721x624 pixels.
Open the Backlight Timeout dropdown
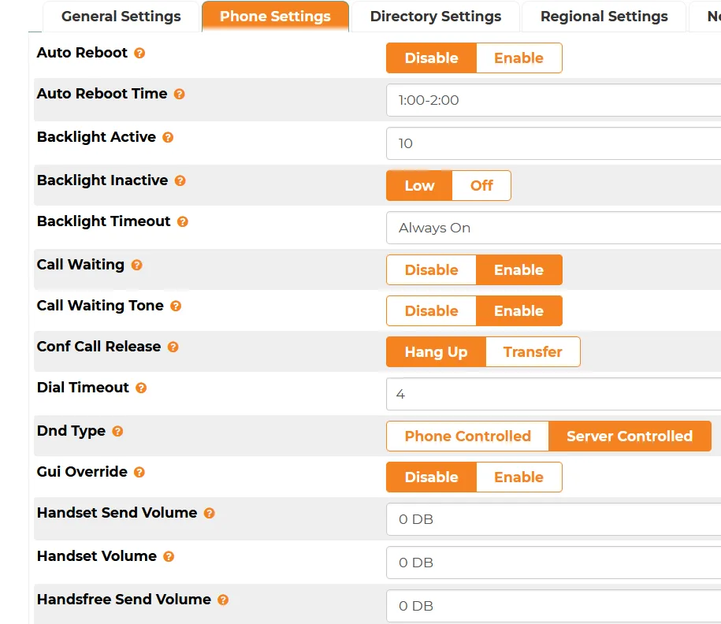tap(554, 228)
